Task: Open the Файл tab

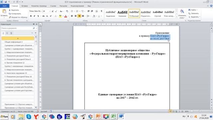Action: pyautogui.click(x=5, y=6)
